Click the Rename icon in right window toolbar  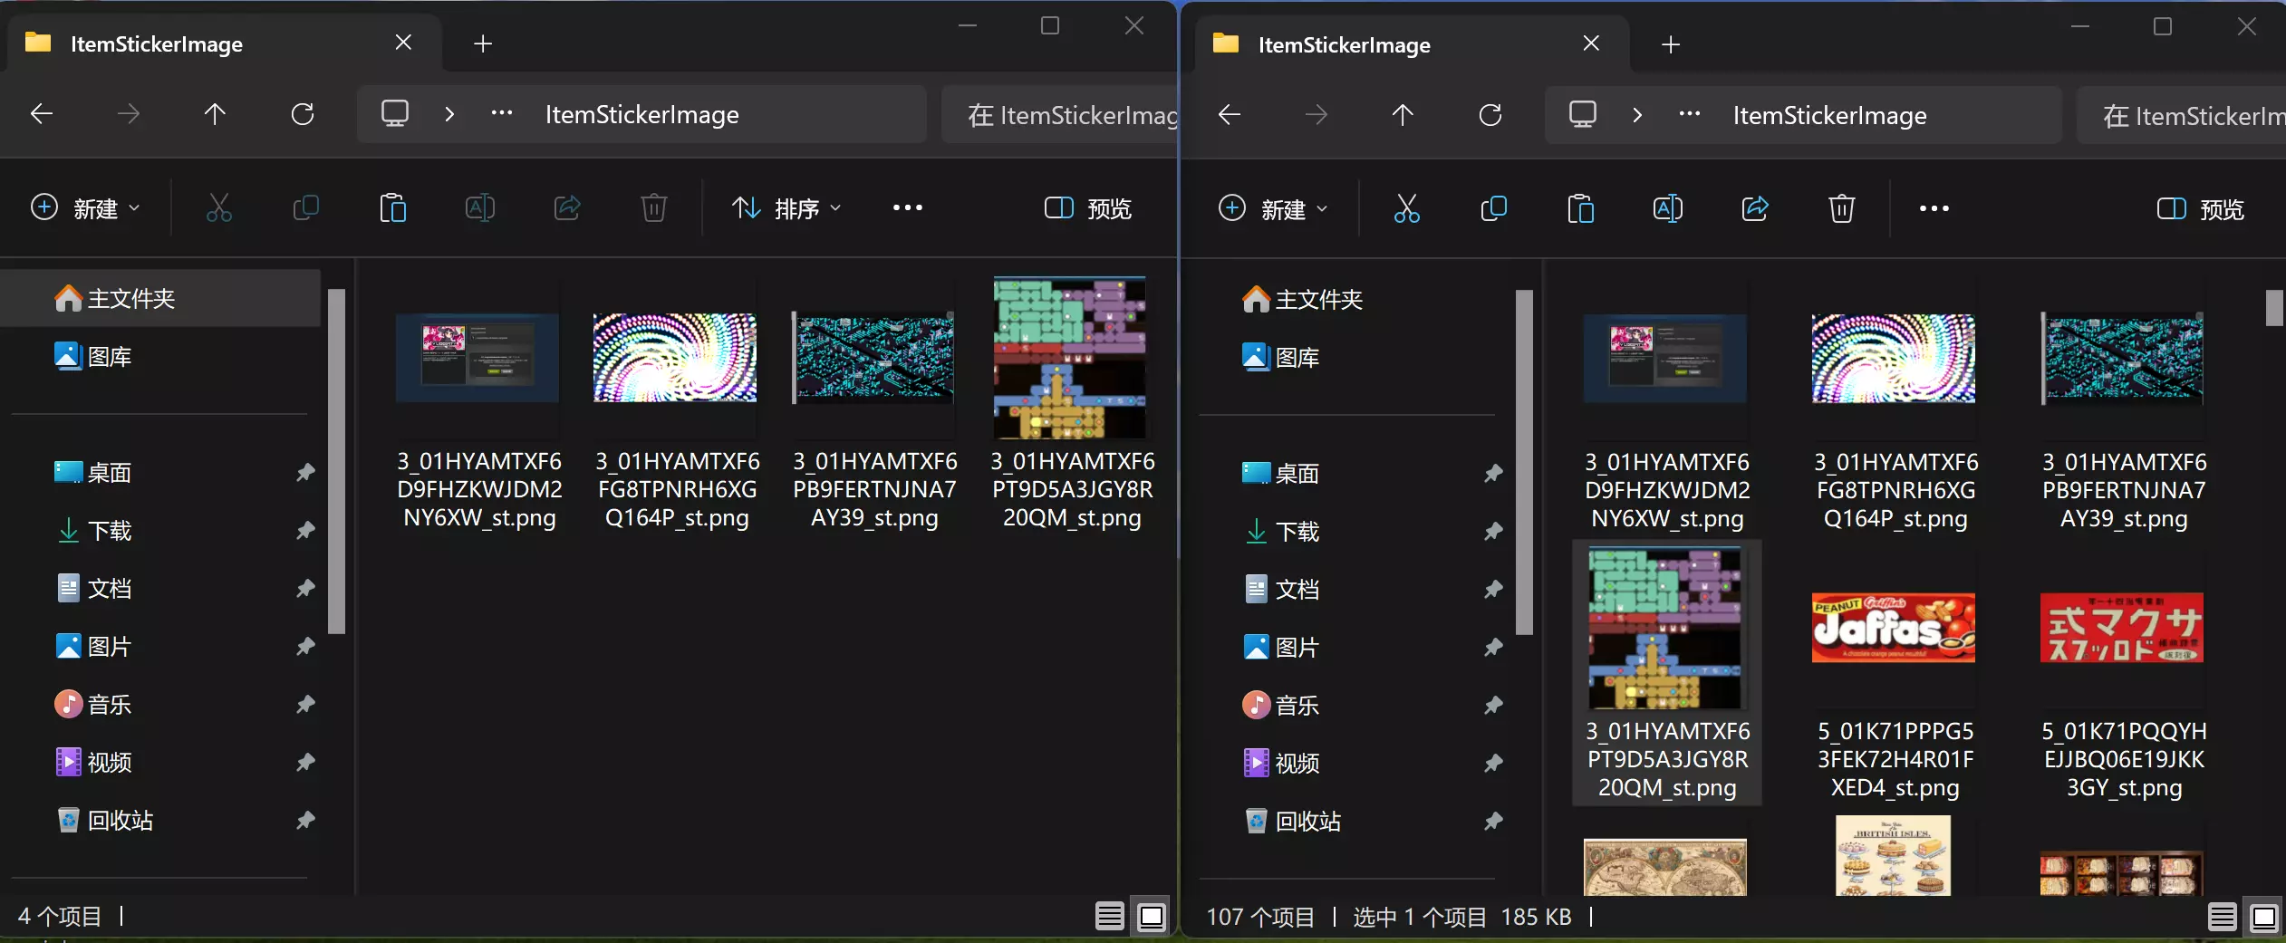point(1667,209)
